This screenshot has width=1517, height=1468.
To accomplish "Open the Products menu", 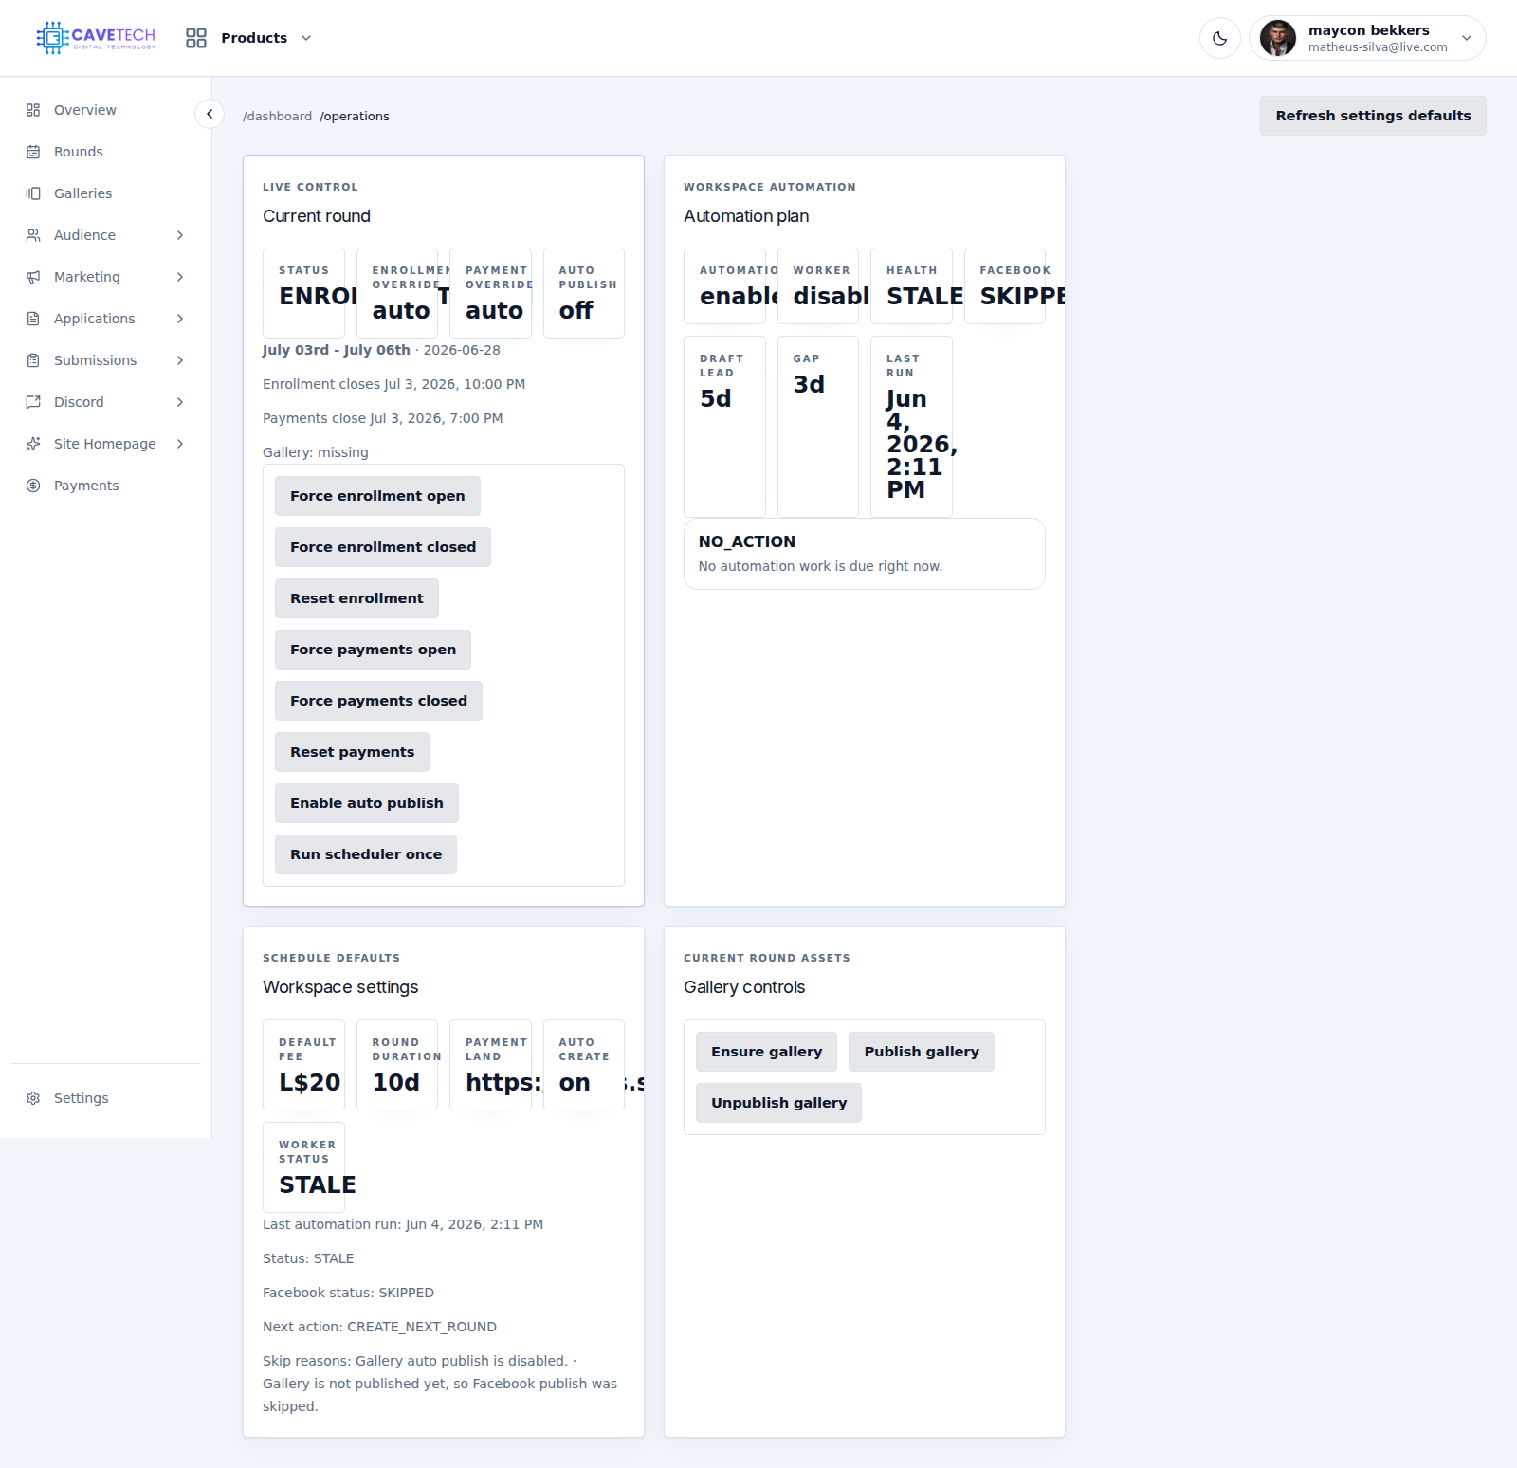I will coord(248,38).
